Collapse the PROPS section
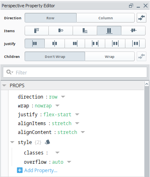Screen dimensions: 150x177 (x=4, y=85)
